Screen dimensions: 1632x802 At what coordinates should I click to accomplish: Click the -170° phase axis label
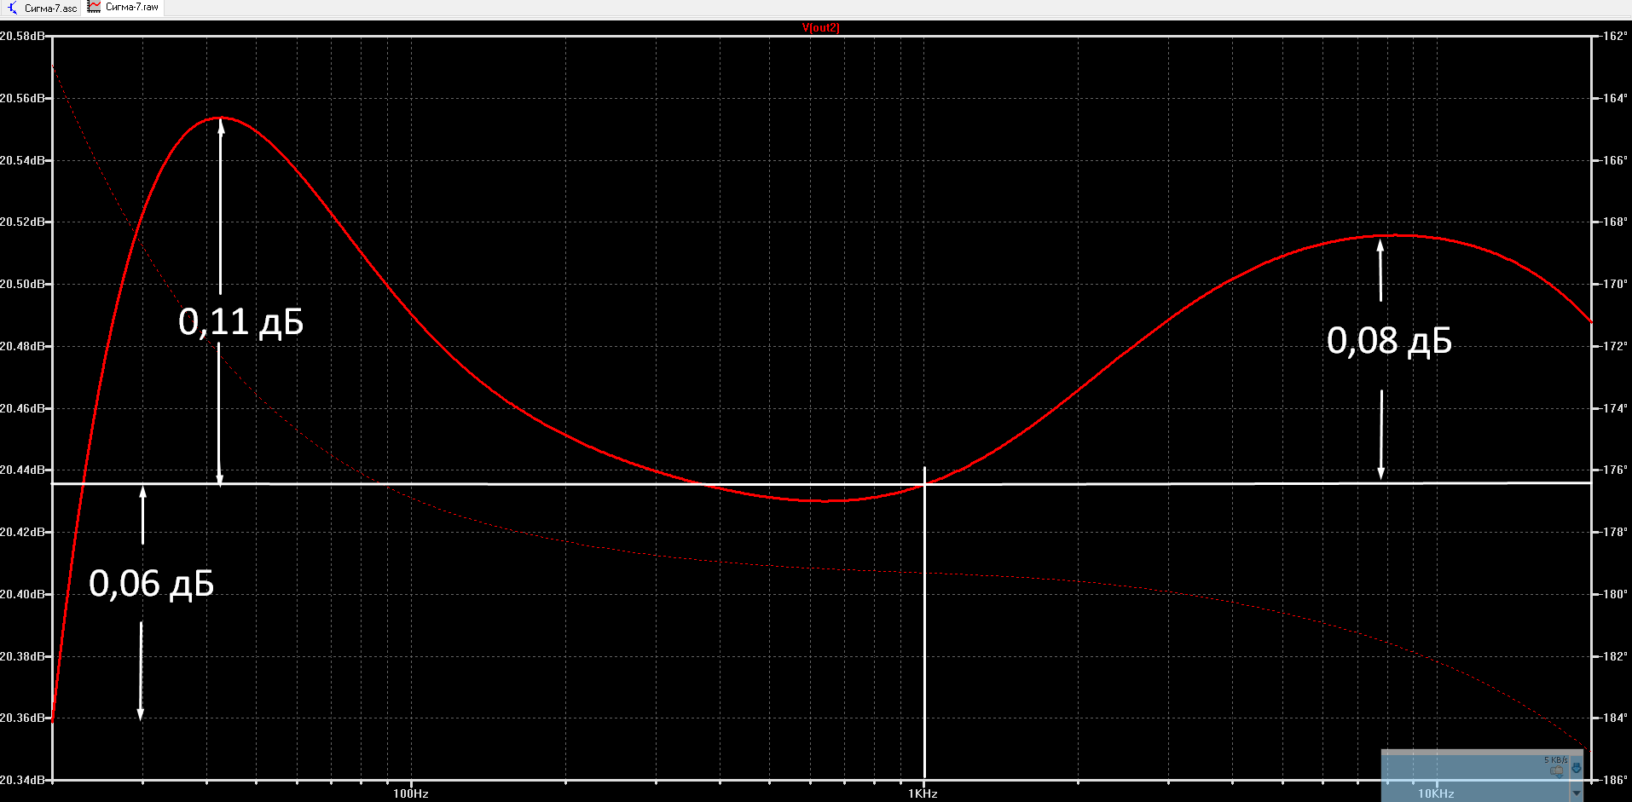(1613, 284)
